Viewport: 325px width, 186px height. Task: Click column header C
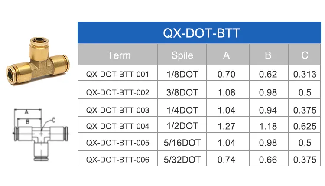click(x=305, y=55)
